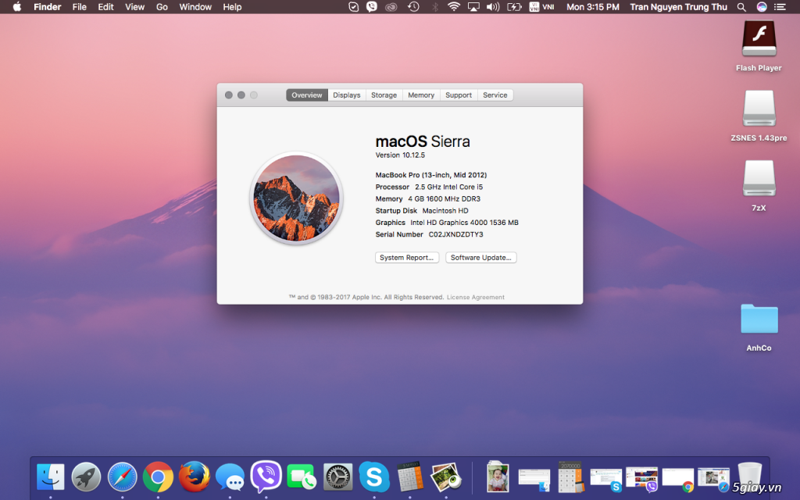Screen dimensions: 800x500
Task: Open the battery status menu
Action: point(514,7)
